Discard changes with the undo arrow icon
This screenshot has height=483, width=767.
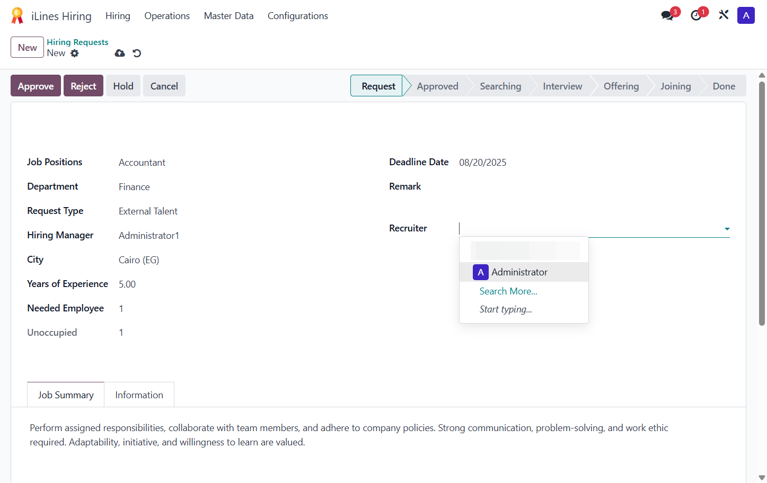coord(137,53)
